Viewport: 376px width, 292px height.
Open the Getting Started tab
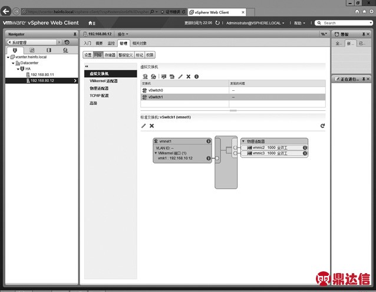click(87, 43)
